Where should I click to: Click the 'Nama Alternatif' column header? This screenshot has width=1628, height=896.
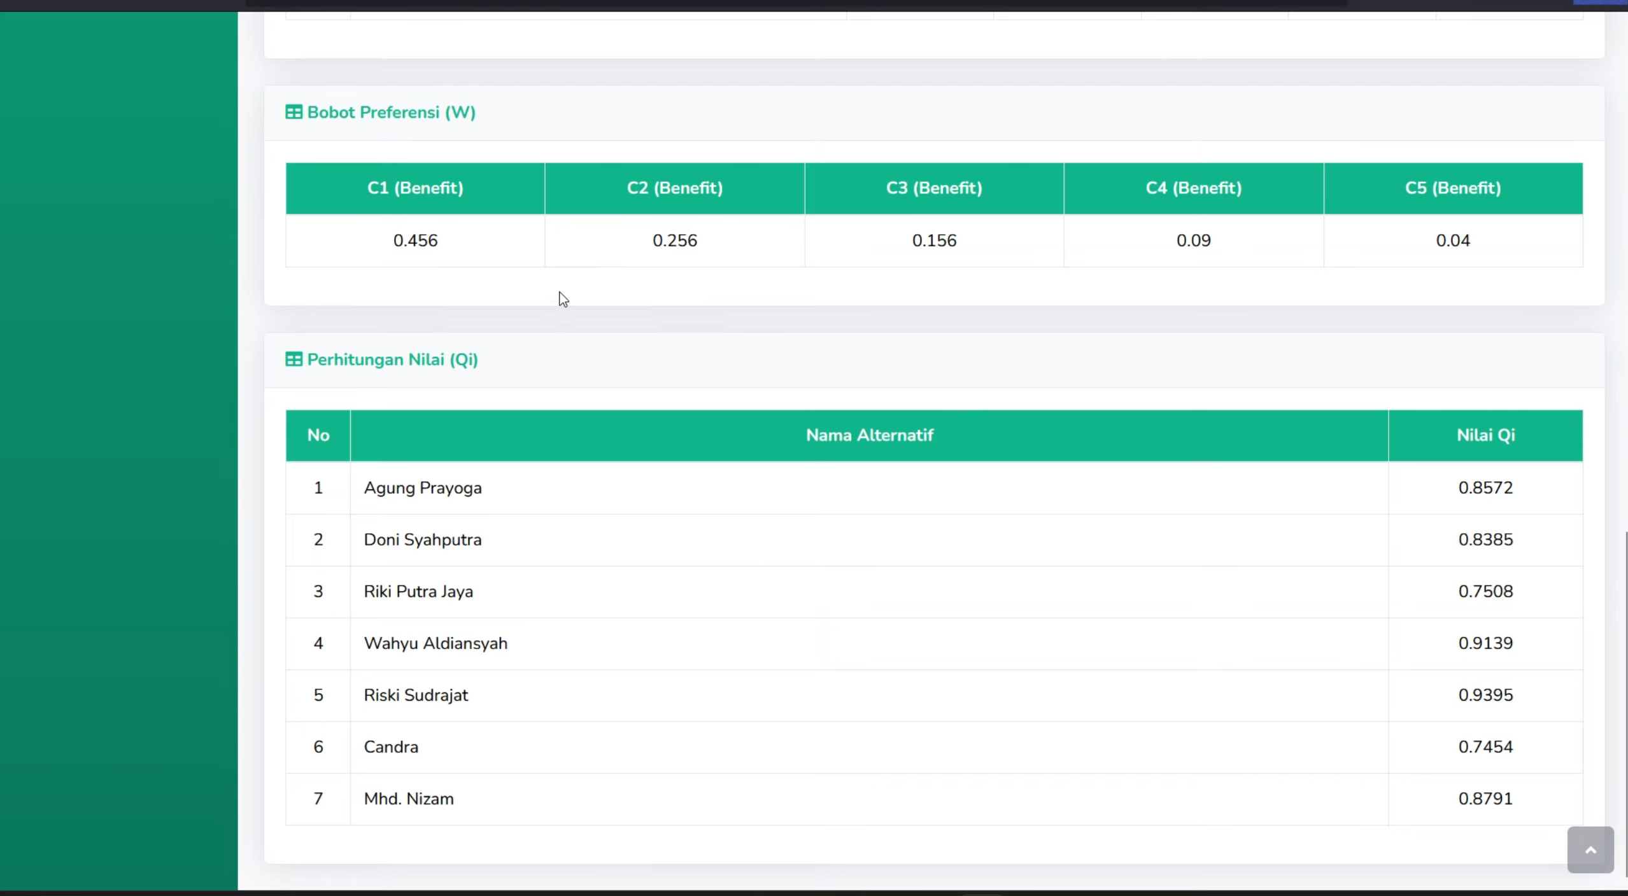pyautogui.click(x=869, y=435)
